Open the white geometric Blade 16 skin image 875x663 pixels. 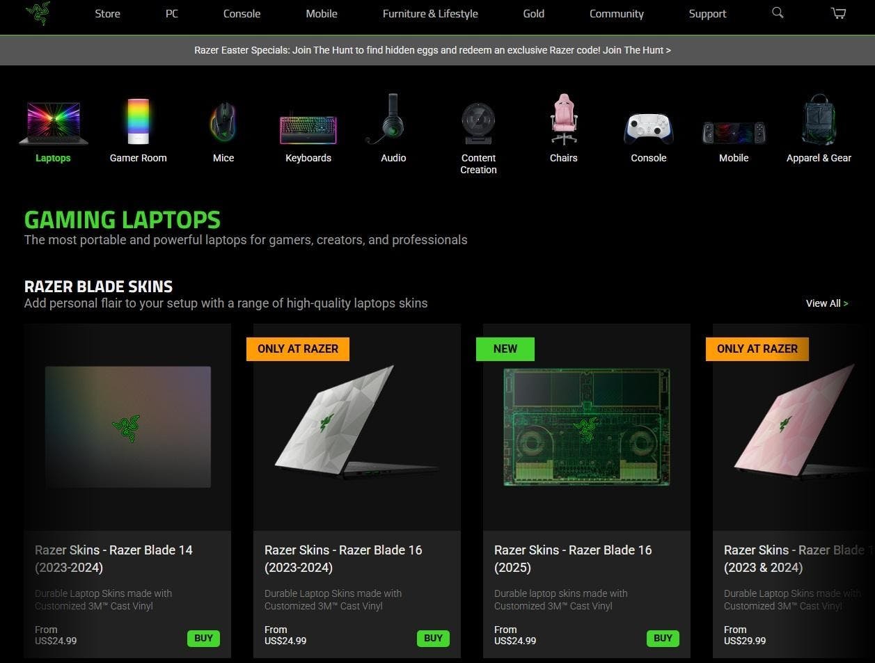[x=356, y=421]
